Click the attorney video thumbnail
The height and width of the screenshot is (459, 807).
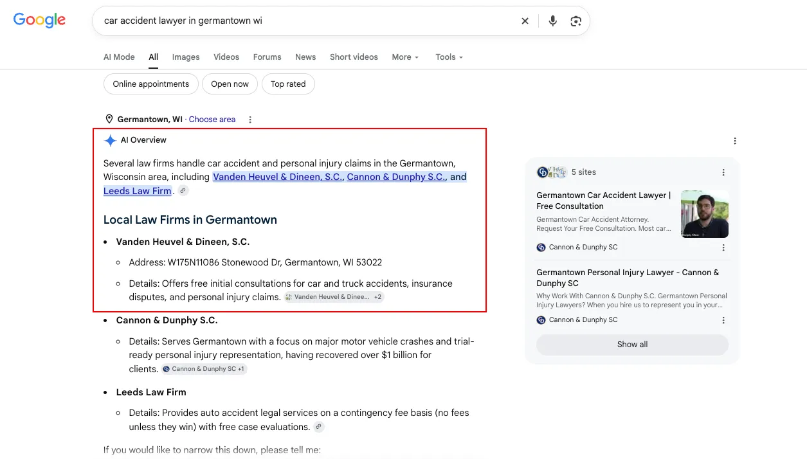[705, 214]
